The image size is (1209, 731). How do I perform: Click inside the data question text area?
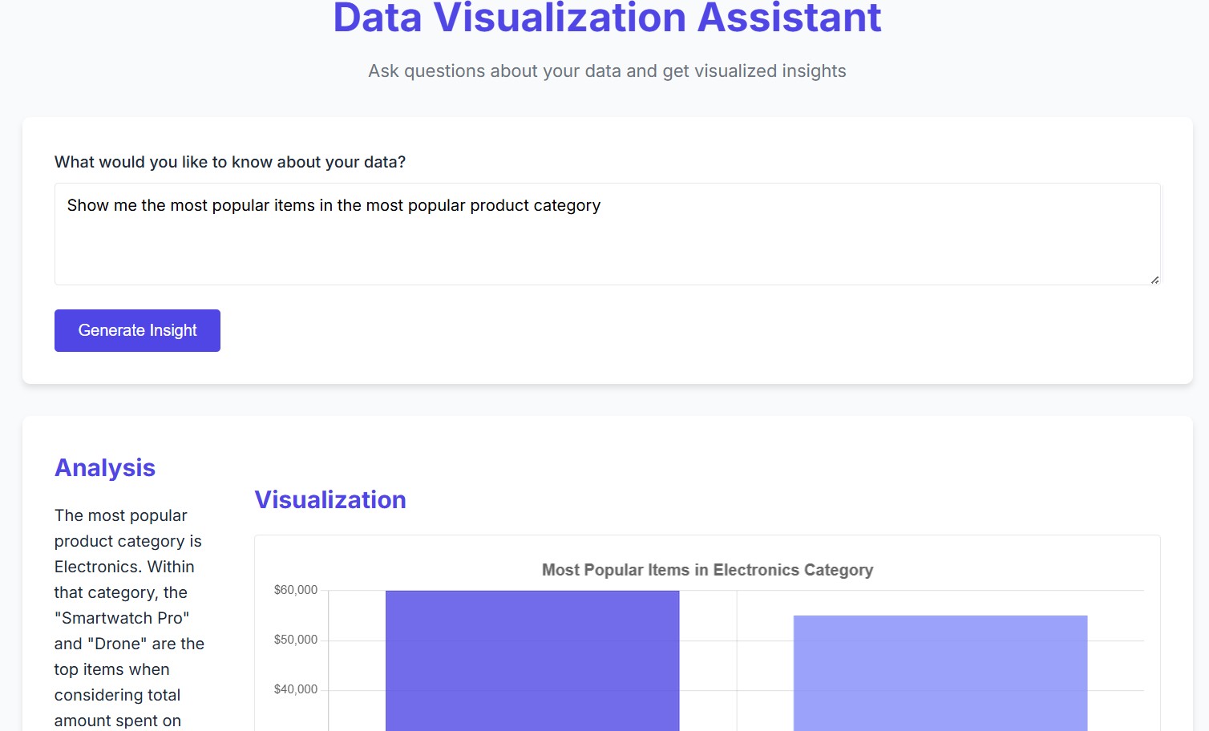tap(607, 234)
